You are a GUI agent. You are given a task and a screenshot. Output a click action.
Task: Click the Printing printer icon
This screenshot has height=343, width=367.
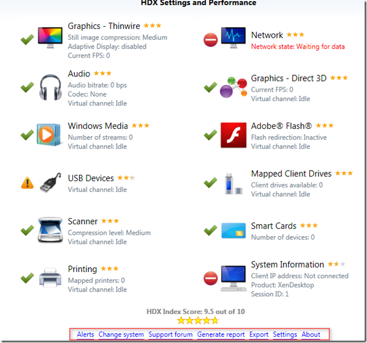[x=50, y=278]
